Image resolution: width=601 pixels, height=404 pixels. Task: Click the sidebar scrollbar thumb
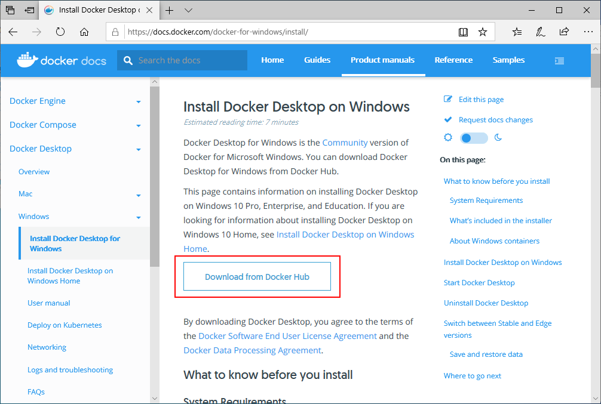pyautogui.click(x=155, y=177)
